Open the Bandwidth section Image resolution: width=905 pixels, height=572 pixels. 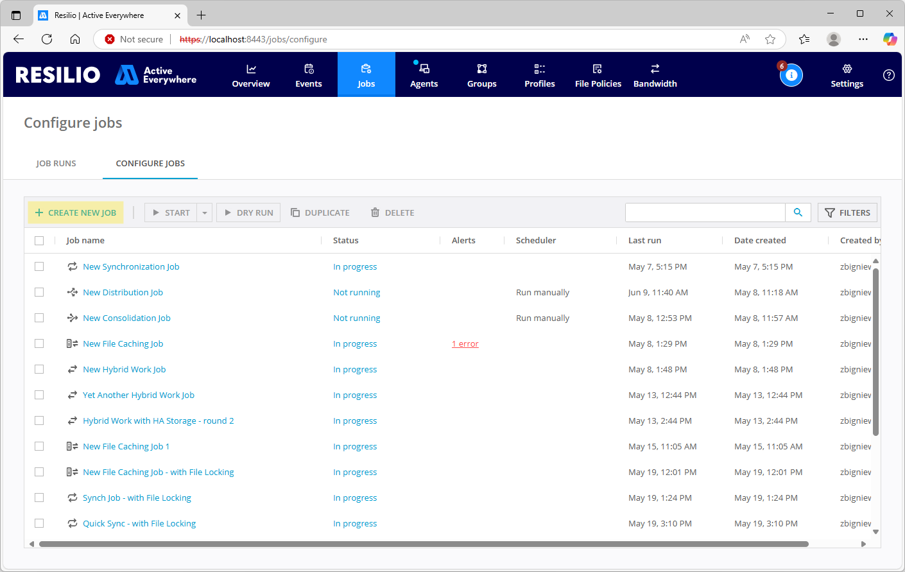[655, 74]
